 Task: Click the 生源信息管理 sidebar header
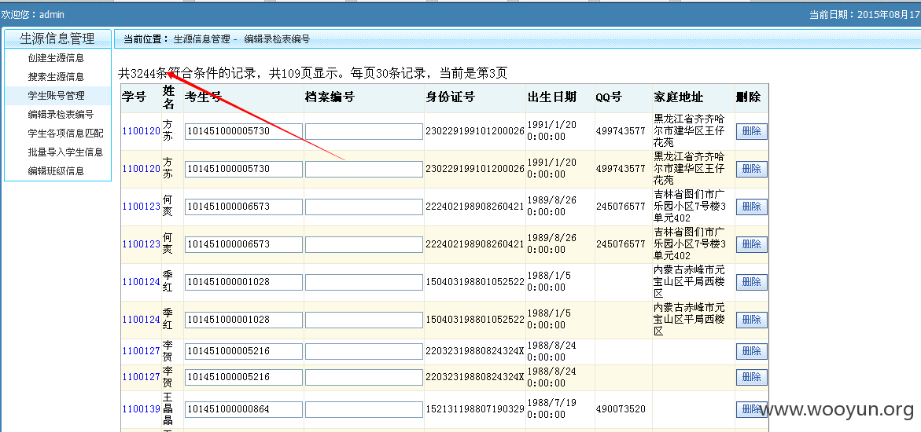(x=57, y=38)
